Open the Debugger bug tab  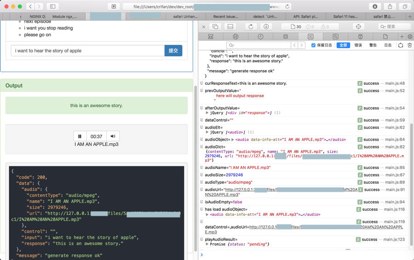point(360,36)
